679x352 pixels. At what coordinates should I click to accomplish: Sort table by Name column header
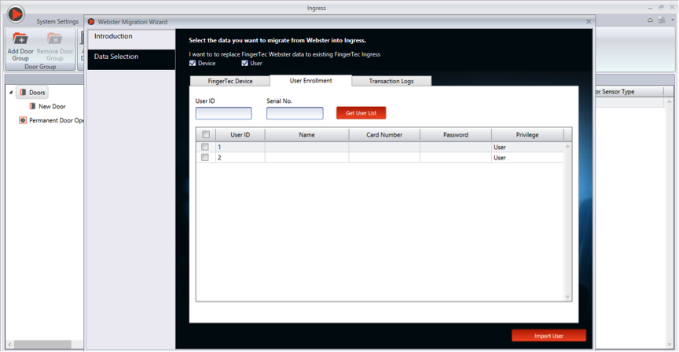[x=306, y=134]
